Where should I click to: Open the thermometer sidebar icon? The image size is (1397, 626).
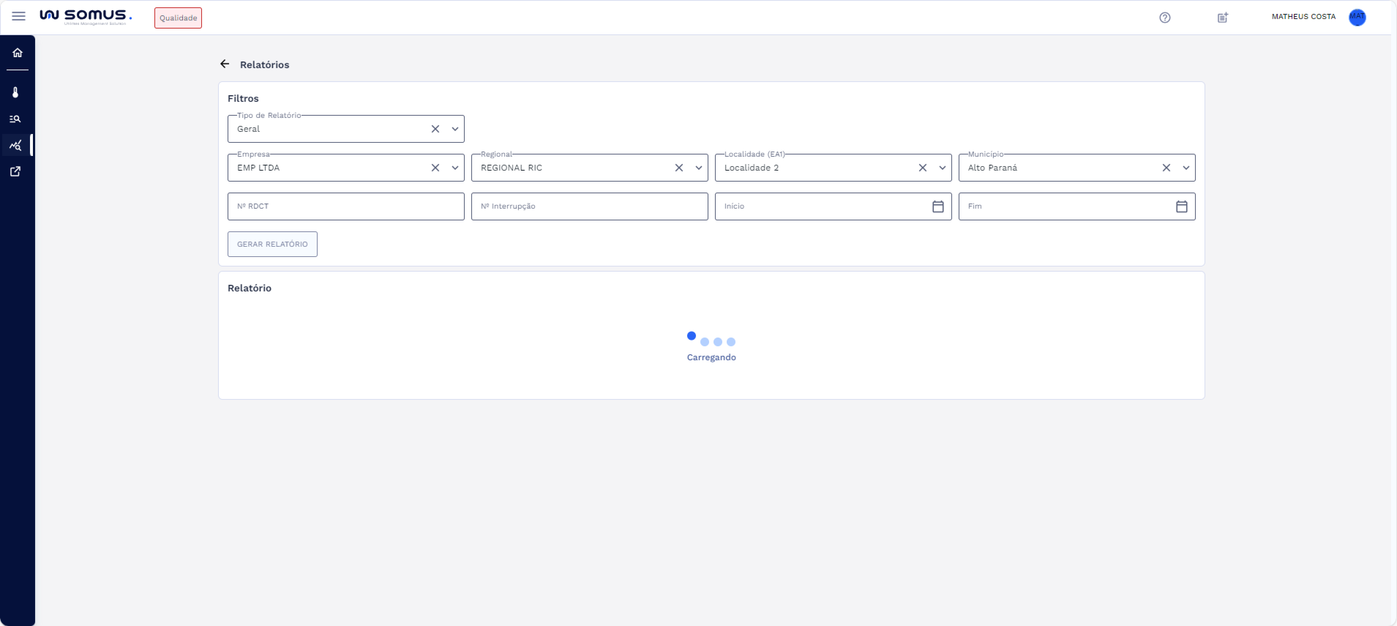16,92
